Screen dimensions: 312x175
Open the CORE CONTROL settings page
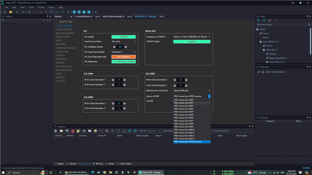click(x=64, y=30)
